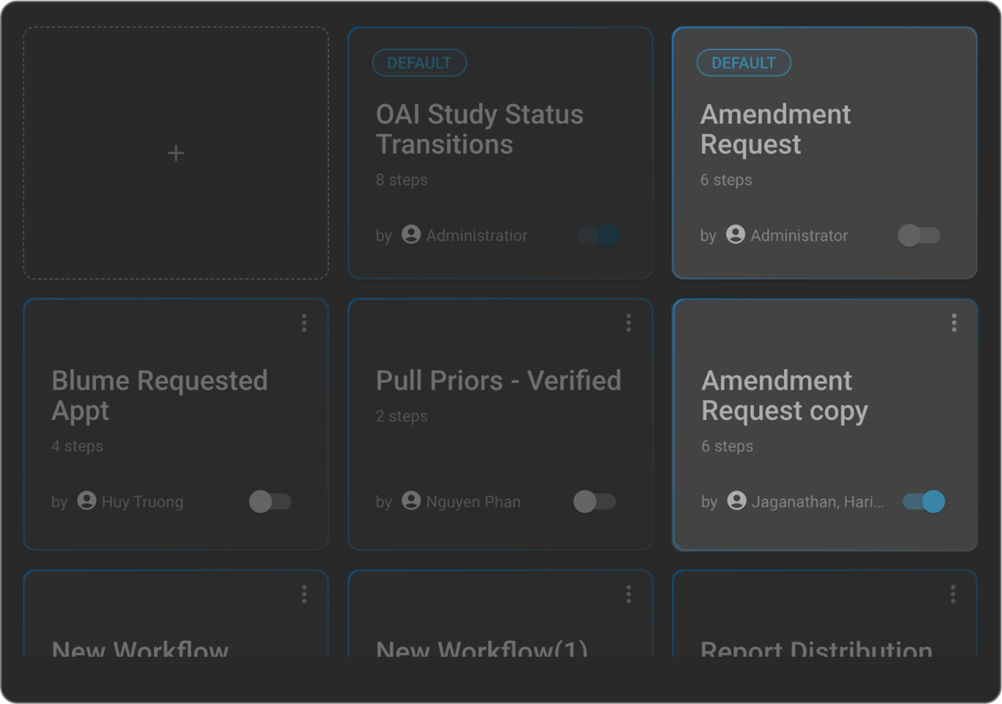
Task: Open three-dot menu on Amendment Request copy card
Action: tap(953, 323)
